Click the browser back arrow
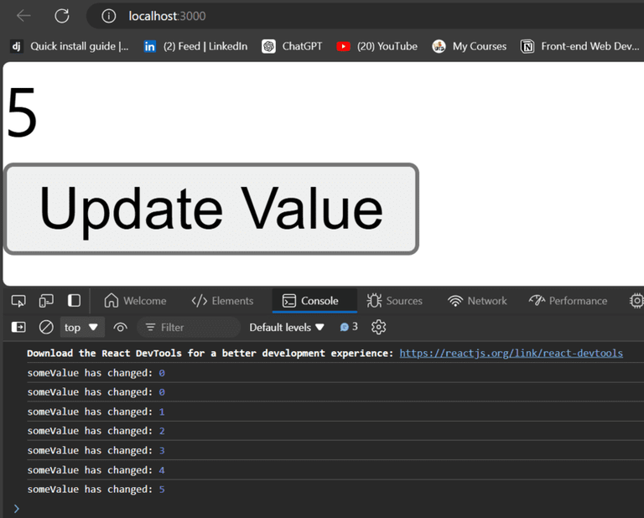Screen dimensions: 644x518 [x=23, y=16]
